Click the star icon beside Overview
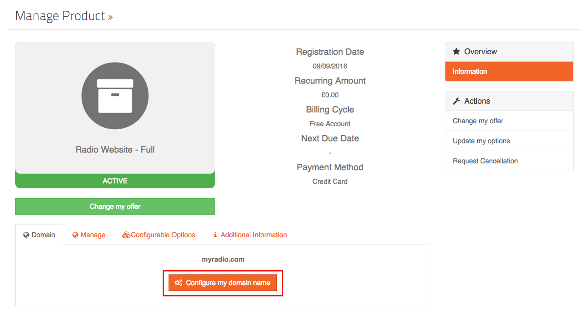This screenshot has height=314, width=586. 456,51
